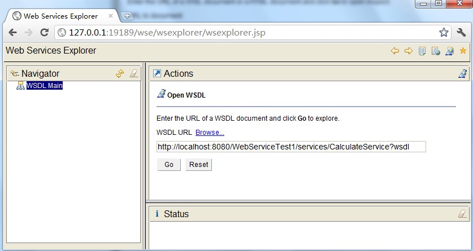The image size is (473, 251).
Task: Click the icon next to Open WSDL heading
Action: (x=162, y=94)
